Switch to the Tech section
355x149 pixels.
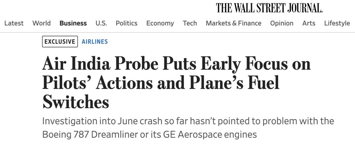tap(190, 23)
